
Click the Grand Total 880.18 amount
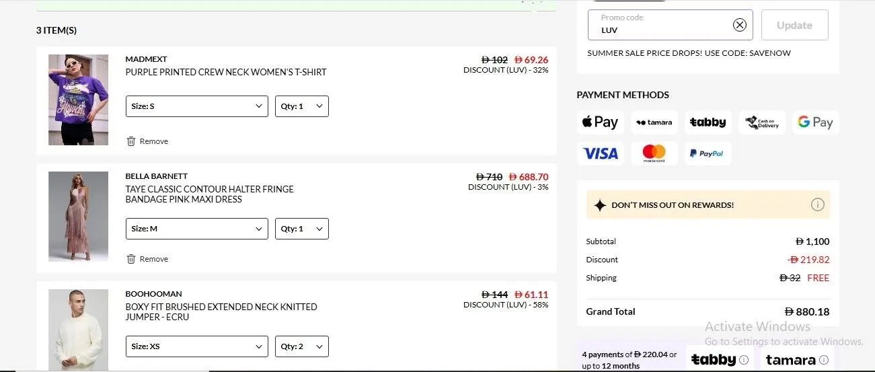click(x=807, y=311)
